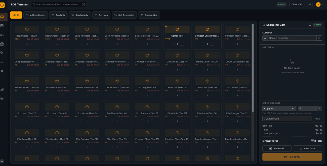Viewport: 327px width, 166px height.
Task: Click the app logo at top-left corner
Action: click(2, 5)
